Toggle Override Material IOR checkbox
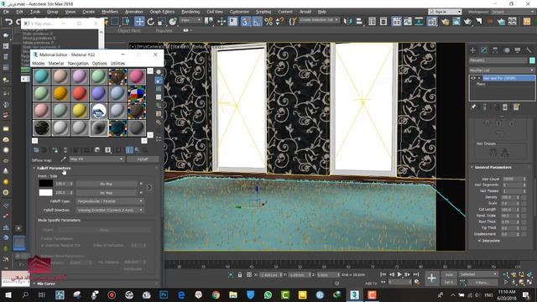 43,246
